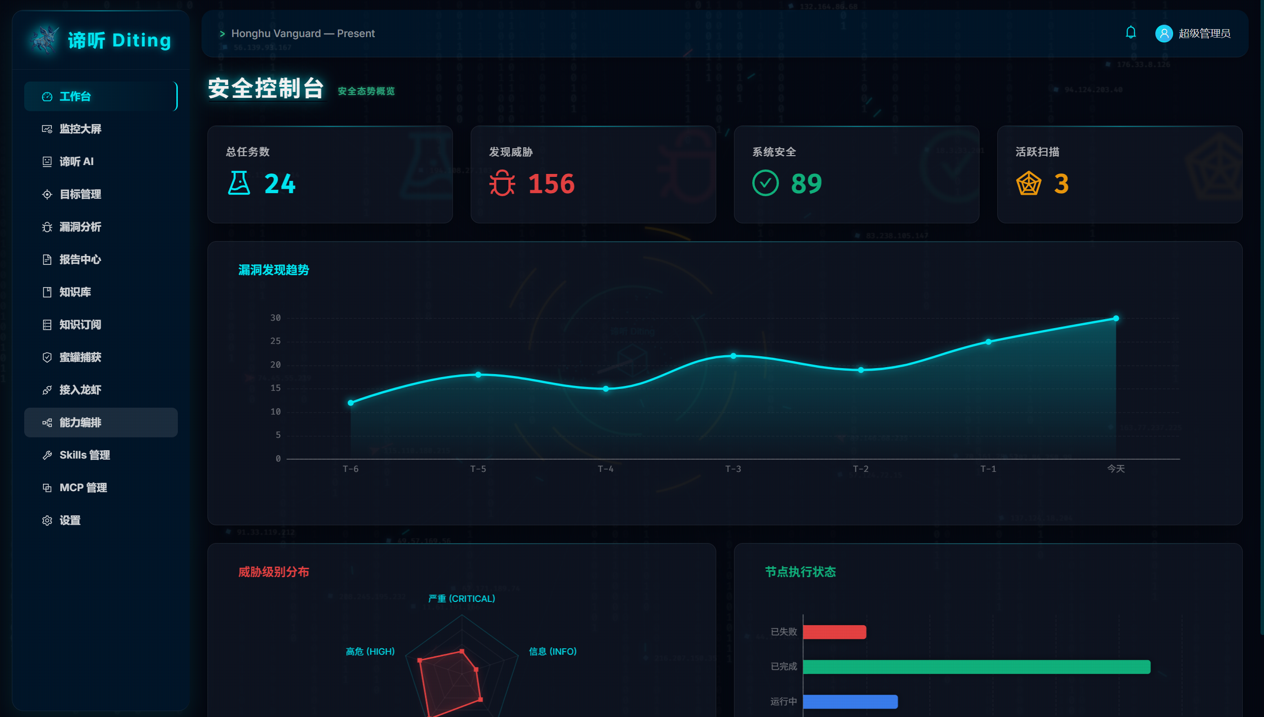Click the green 已完成 bar

[977, 667]
